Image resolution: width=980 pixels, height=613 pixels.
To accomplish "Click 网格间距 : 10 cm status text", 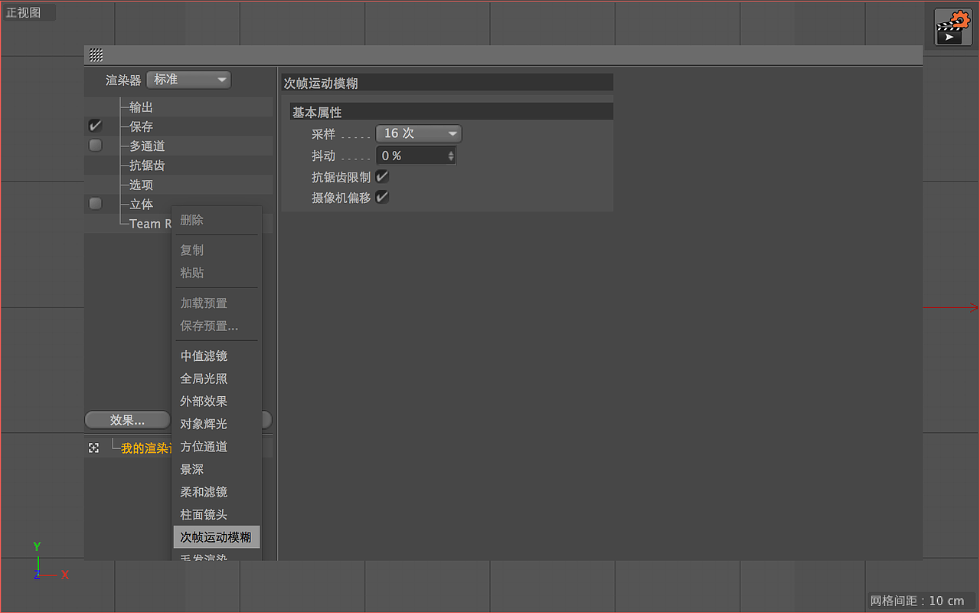I will coord(916,601).
